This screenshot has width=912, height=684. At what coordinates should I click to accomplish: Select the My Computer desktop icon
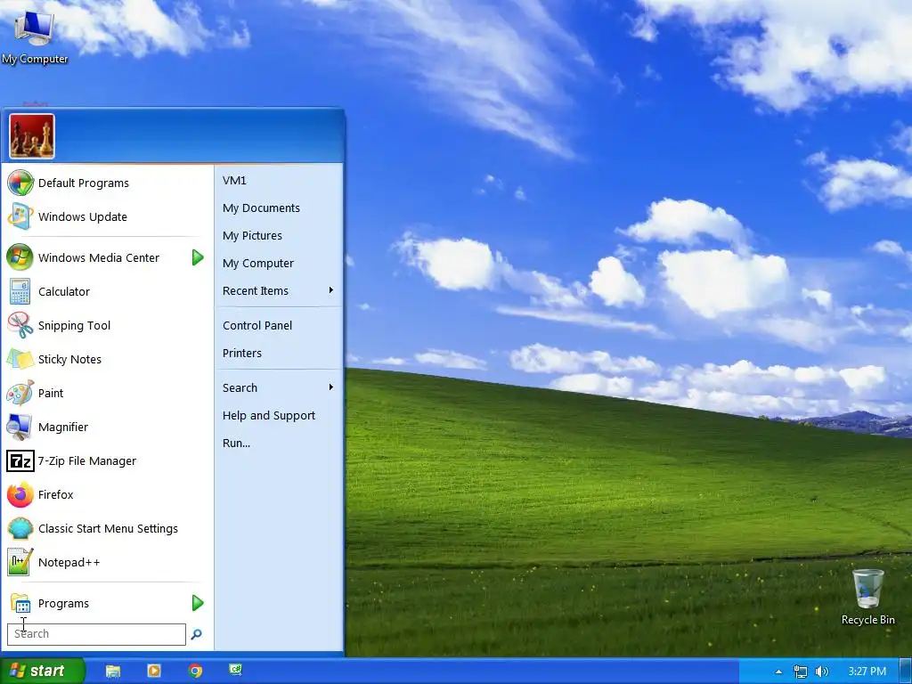click(x=35, y=37)
